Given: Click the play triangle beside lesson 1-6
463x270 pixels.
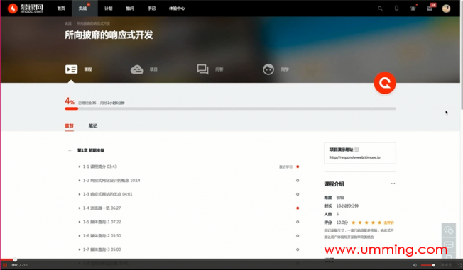Looking at the screenshot, I should [x=79, y=236].
